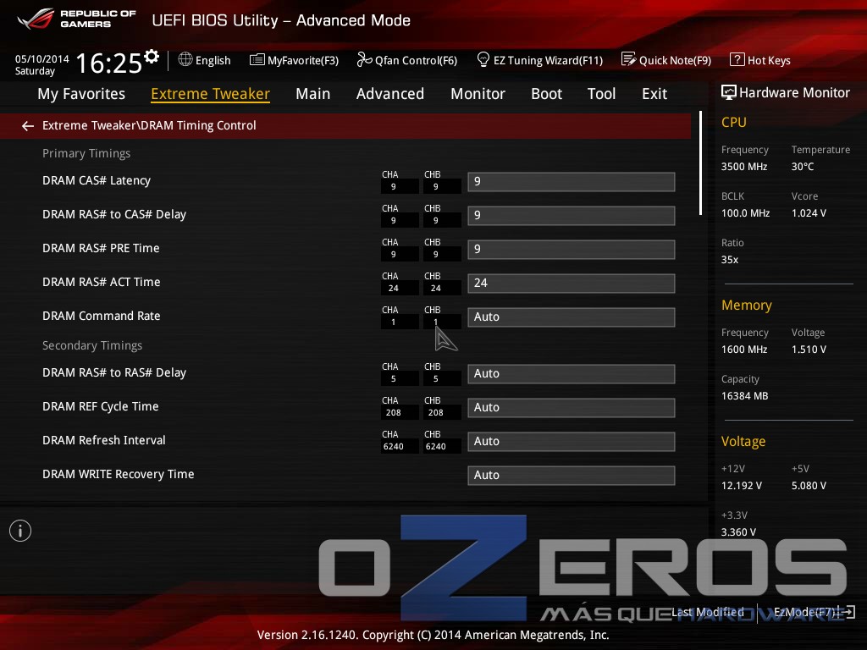Edit DRAM RAS# ACT Time field

[x=572, y=283]
